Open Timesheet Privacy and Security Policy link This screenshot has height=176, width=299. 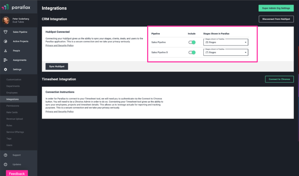click(60, 112)
